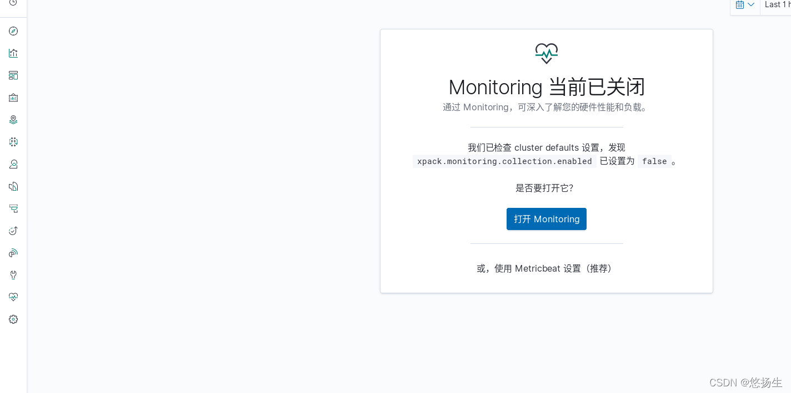Image resolution: width=791 pixels, height=393 pixels.
Task: Open Machine Learning icon in sidebar
Action: [x=13, y=142]
